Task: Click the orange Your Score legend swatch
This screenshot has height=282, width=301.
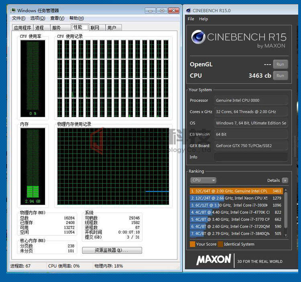Action: click(192, 244)
